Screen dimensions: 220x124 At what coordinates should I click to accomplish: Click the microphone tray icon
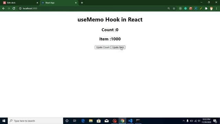pyautogui.click(x=187, y=121)
